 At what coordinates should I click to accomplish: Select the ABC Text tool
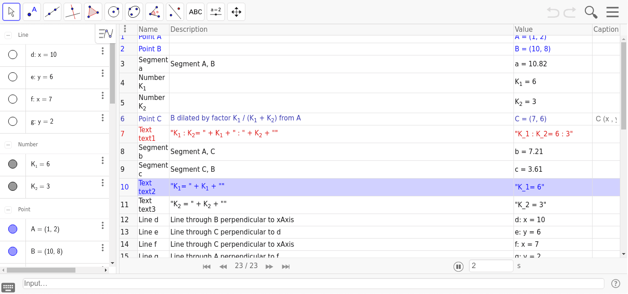click(x=195, y=12)
